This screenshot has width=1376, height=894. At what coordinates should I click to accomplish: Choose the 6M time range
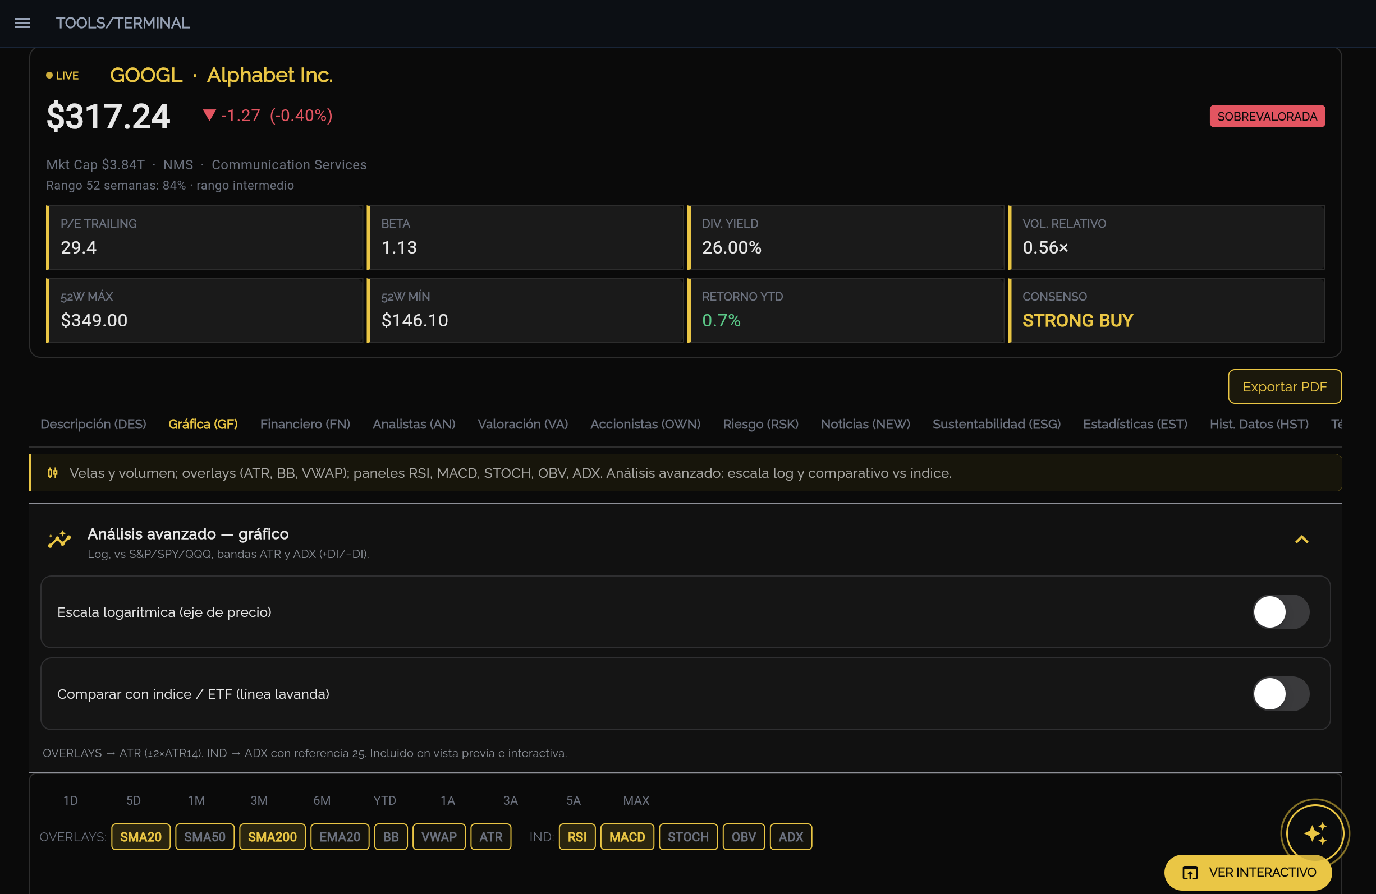322,800
